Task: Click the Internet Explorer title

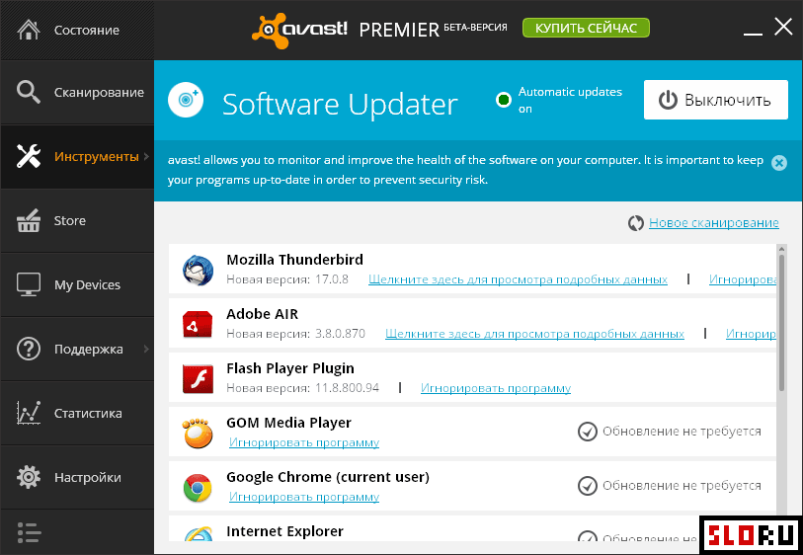Action: 284,531
